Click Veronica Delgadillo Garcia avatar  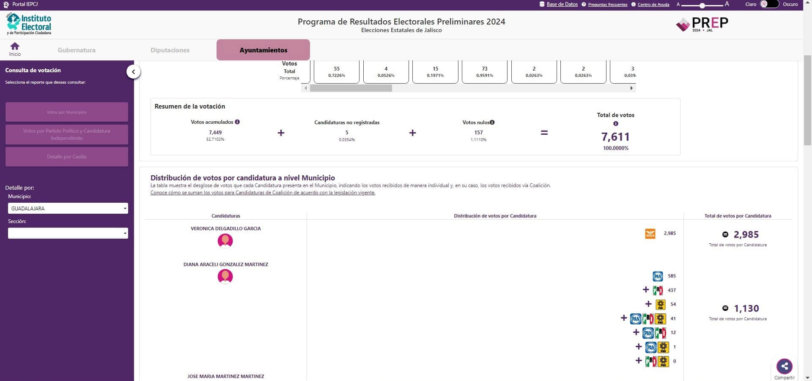click(x=225, y=241)
